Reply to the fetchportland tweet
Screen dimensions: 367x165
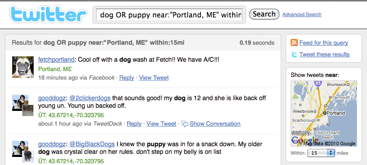click(126, 78)
